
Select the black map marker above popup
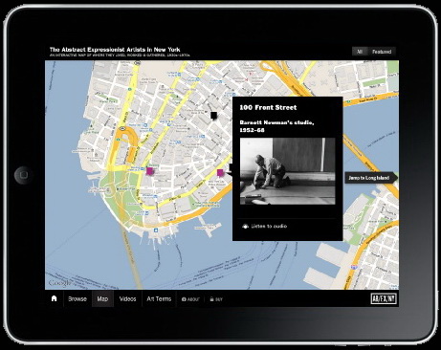(x=213, y=116)
